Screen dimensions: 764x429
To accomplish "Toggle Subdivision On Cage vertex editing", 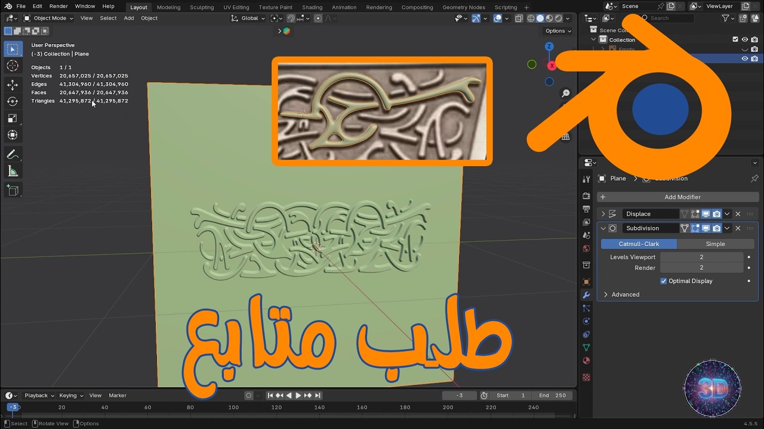I will [x=685, y=228].
